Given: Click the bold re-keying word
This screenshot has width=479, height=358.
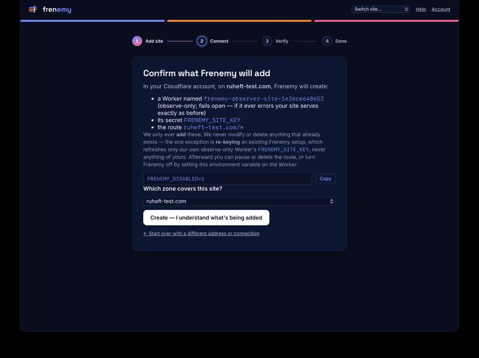Looking at the screenshot, I should click(x=228, y=142).
